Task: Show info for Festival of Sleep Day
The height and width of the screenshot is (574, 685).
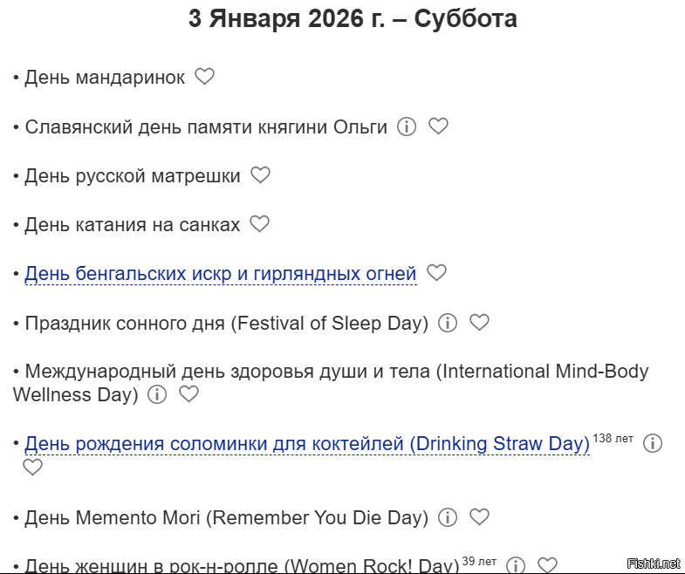Action: pyautogui.click(x=448, y=323)
